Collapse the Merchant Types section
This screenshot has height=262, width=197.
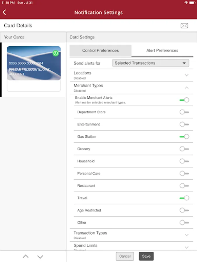[x=187, y=88]
